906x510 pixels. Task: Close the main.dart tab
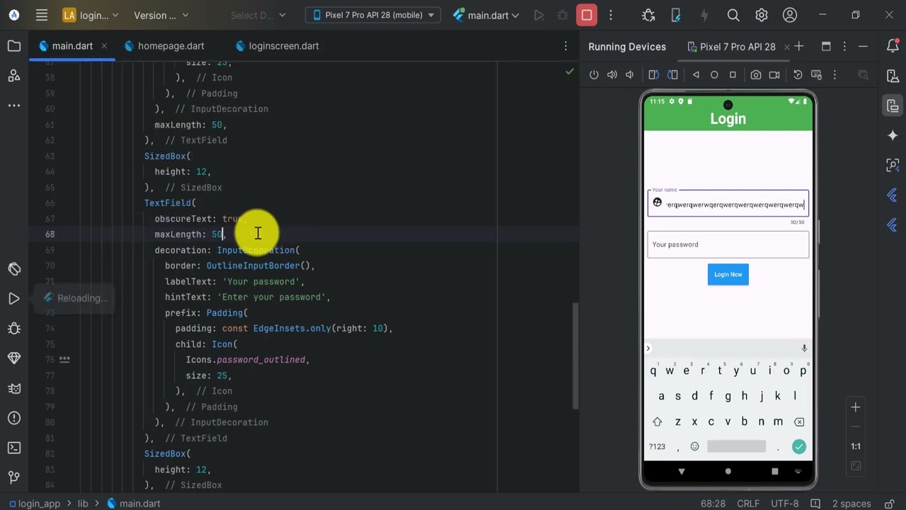click(104, 46)
